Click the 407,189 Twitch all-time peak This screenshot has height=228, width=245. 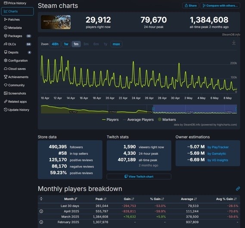127,160
